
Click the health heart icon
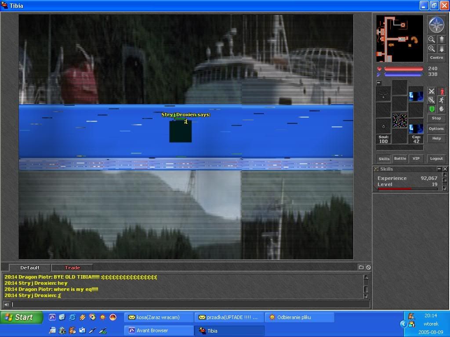click(x=379, y=69)
